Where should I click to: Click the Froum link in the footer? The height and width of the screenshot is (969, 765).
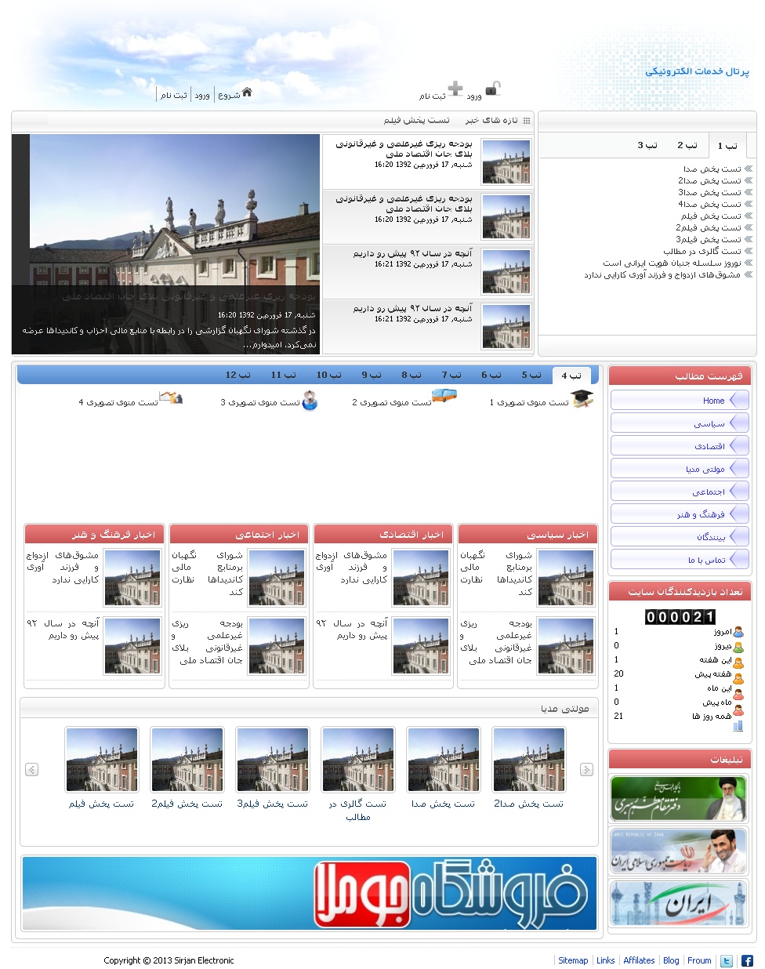click(698, 960)
